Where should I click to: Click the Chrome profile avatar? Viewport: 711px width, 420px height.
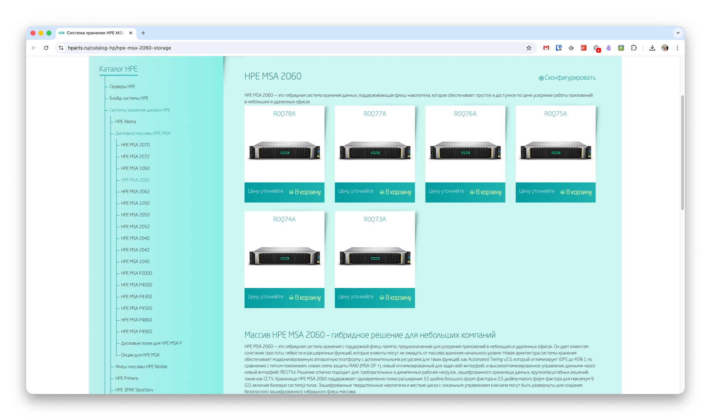[x=665, y=48]
